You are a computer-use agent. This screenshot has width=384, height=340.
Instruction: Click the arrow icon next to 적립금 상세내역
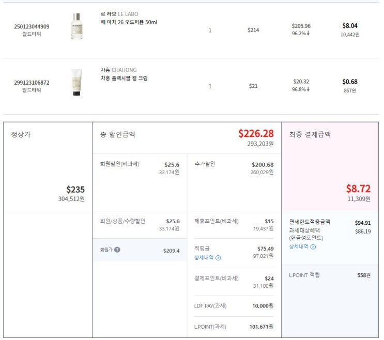(x=218, y=258)
